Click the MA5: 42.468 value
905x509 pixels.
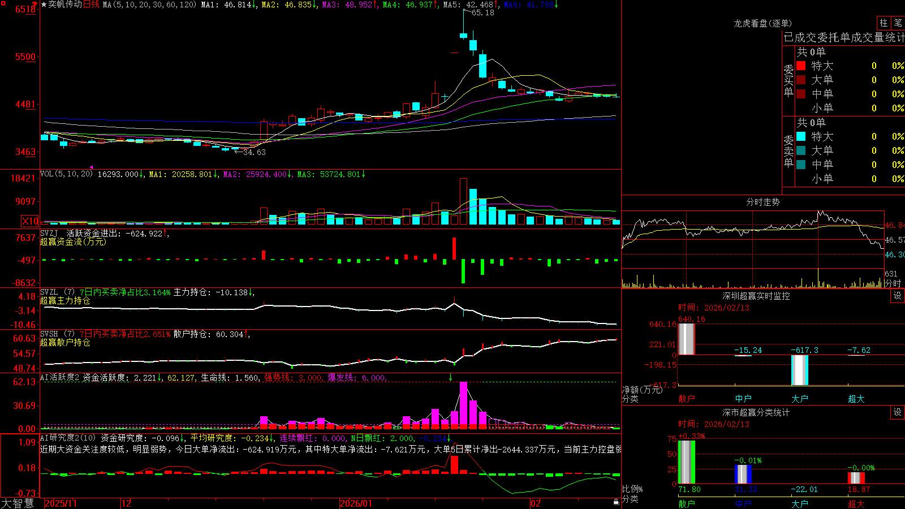468,5
